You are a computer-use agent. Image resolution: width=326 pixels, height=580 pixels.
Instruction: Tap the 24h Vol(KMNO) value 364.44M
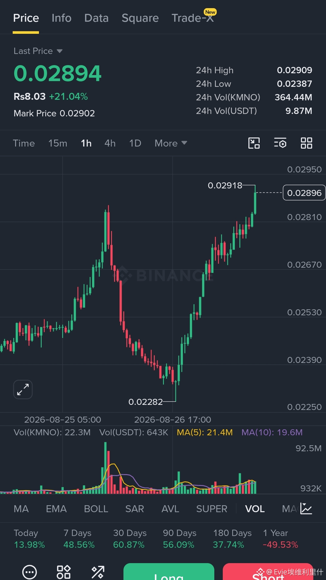coord(293,97)
